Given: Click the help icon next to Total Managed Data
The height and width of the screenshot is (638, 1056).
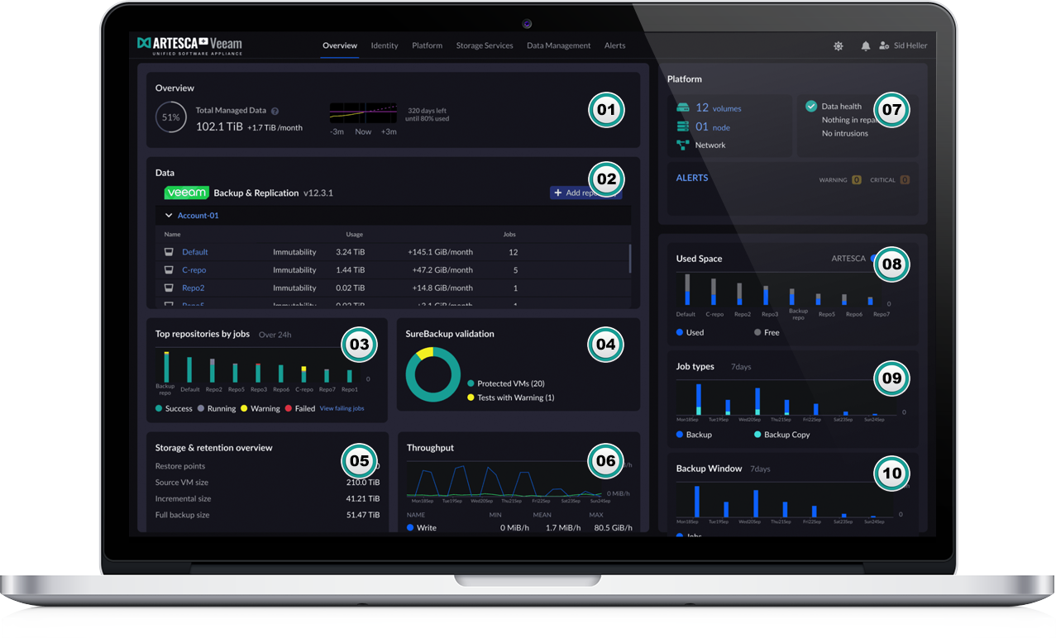Looking at the screenshot, I should pos(275,111).
